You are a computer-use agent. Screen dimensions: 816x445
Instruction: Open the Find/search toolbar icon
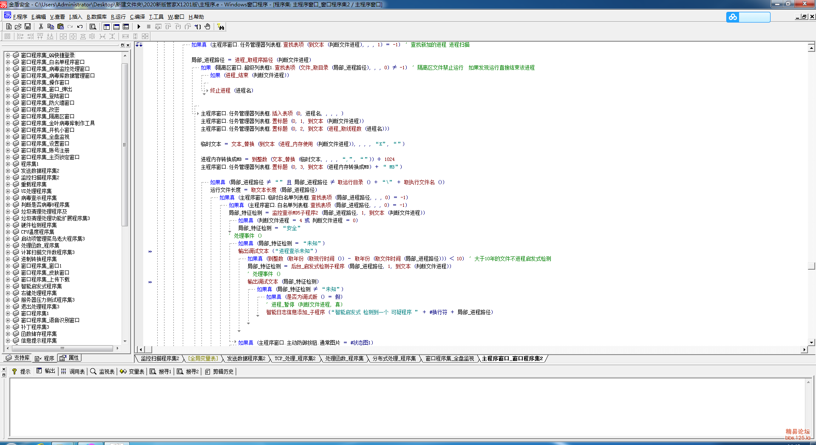pyautogui.click(x=93, y=26)
